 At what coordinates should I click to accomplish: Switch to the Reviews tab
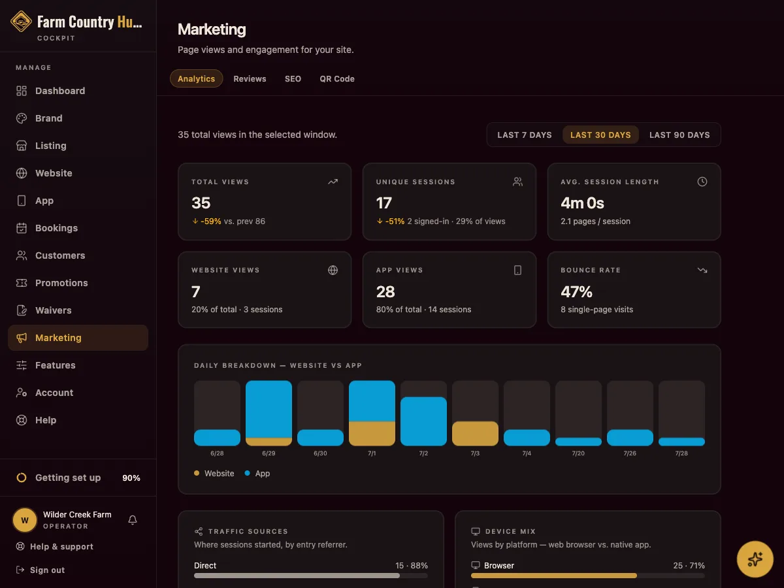[x=250, y=78]
